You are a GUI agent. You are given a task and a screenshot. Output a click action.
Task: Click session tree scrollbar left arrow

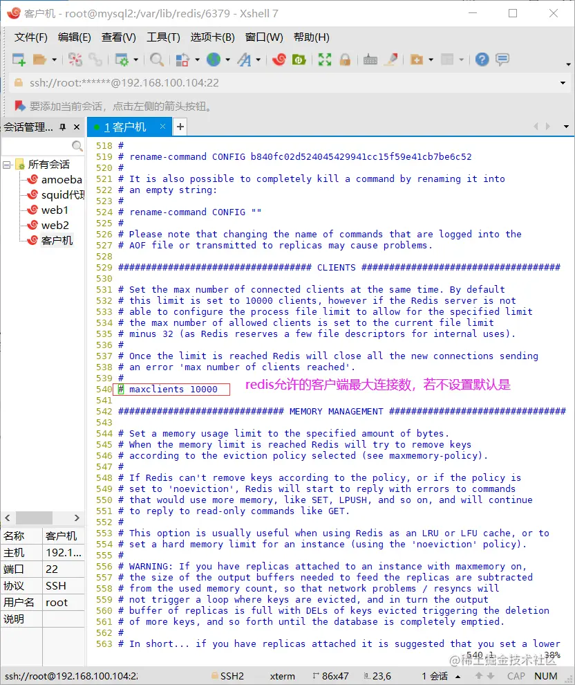point(8,518)
